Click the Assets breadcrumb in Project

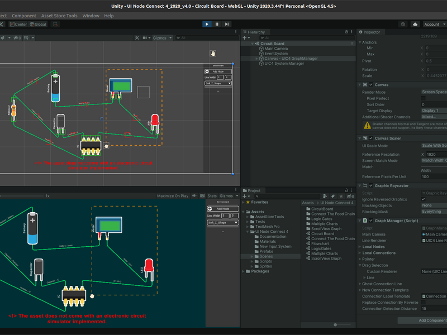(x=308, y=203)
